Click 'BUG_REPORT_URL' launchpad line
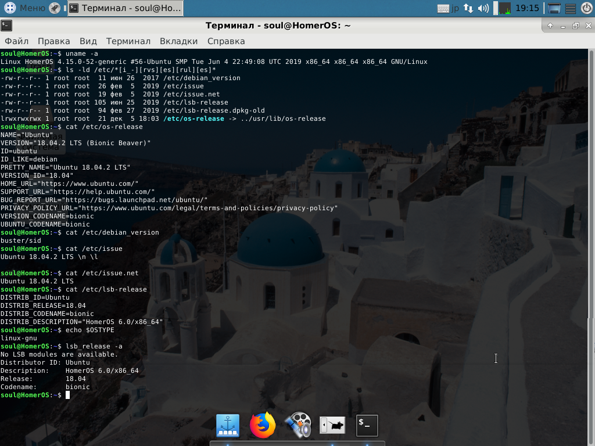The width and height of the screenshot is (595, 446). (x=104, y=200)
